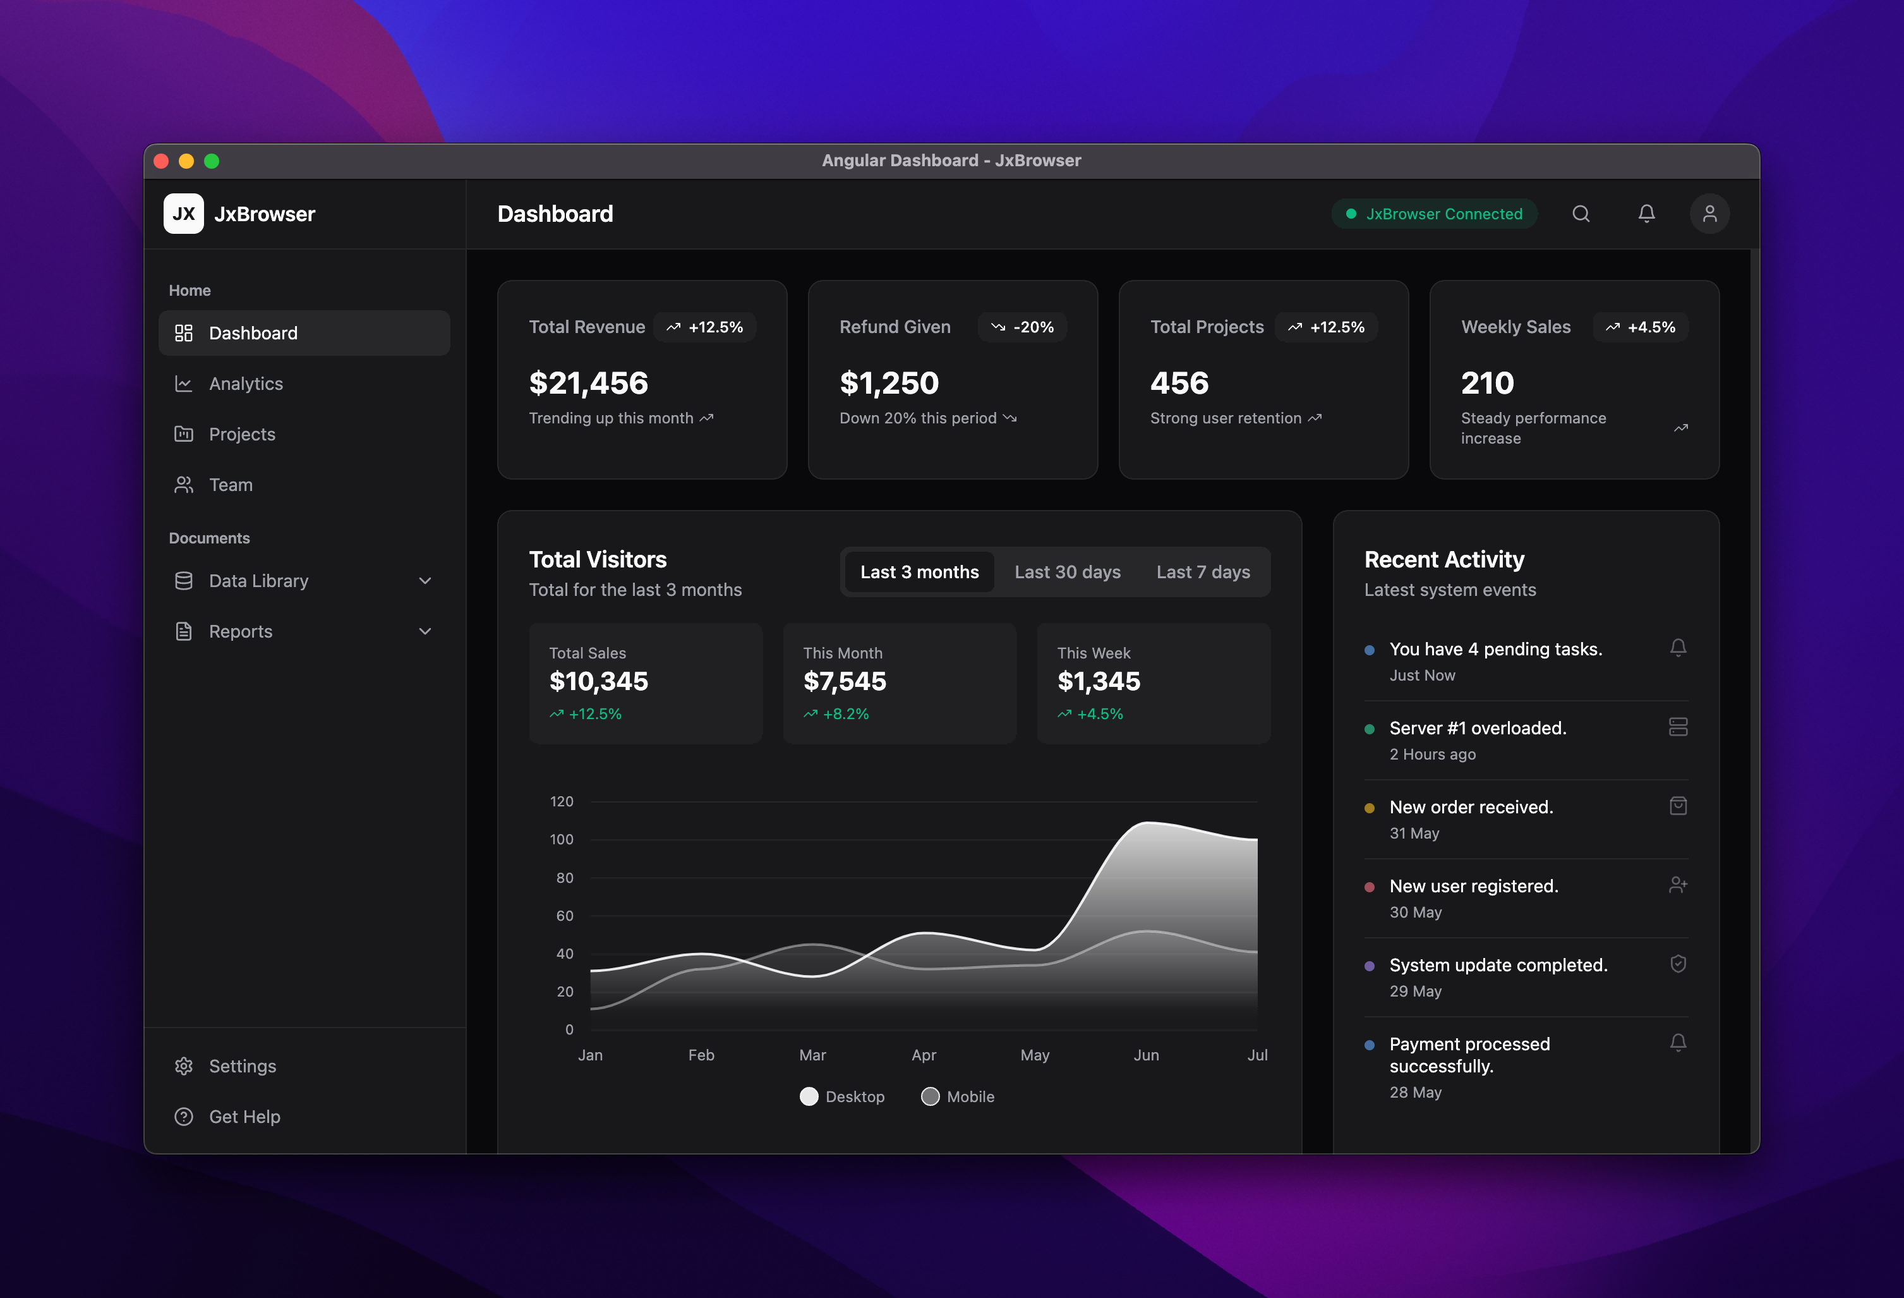Click the JxBrowser Connected status badge
Image resolution: width=1904 pixels, height=1298 pixels.
click(x=1434, y=214)
